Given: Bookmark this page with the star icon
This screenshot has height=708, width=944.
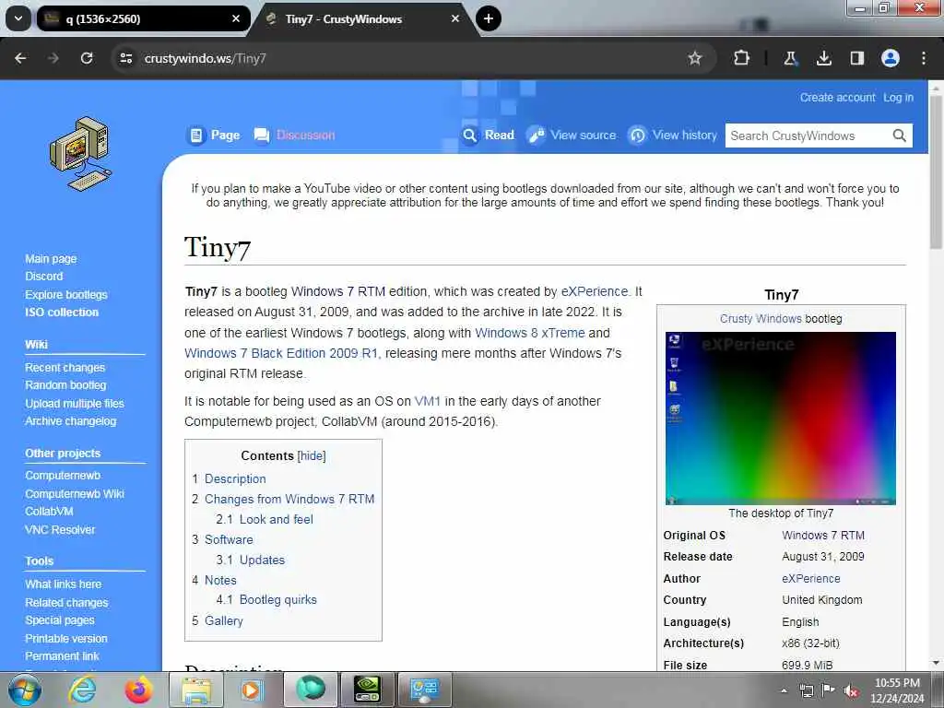Looking at the screenshot, I should (695, 58).
